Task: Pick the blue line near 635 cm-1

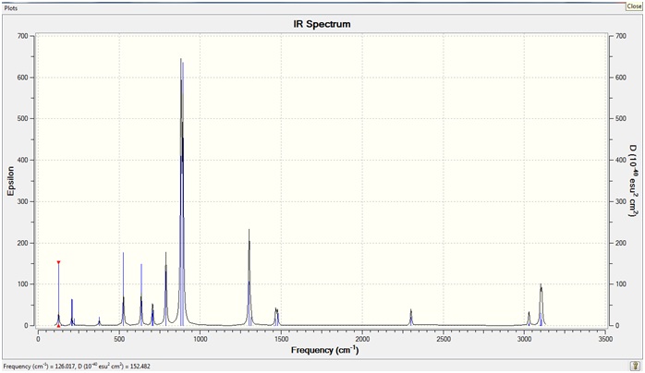Action: pos(141,295)
